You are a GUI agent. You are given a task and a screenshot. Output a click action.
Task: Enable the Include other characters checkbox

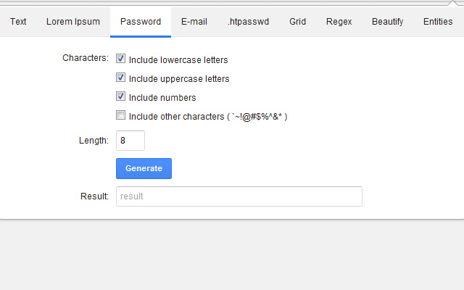[121, 115]
